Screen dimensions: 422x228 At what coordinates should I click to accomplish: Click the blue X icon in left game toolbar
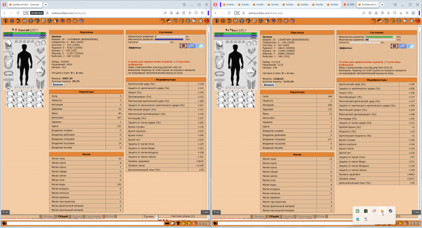click(x=62, y=21)
